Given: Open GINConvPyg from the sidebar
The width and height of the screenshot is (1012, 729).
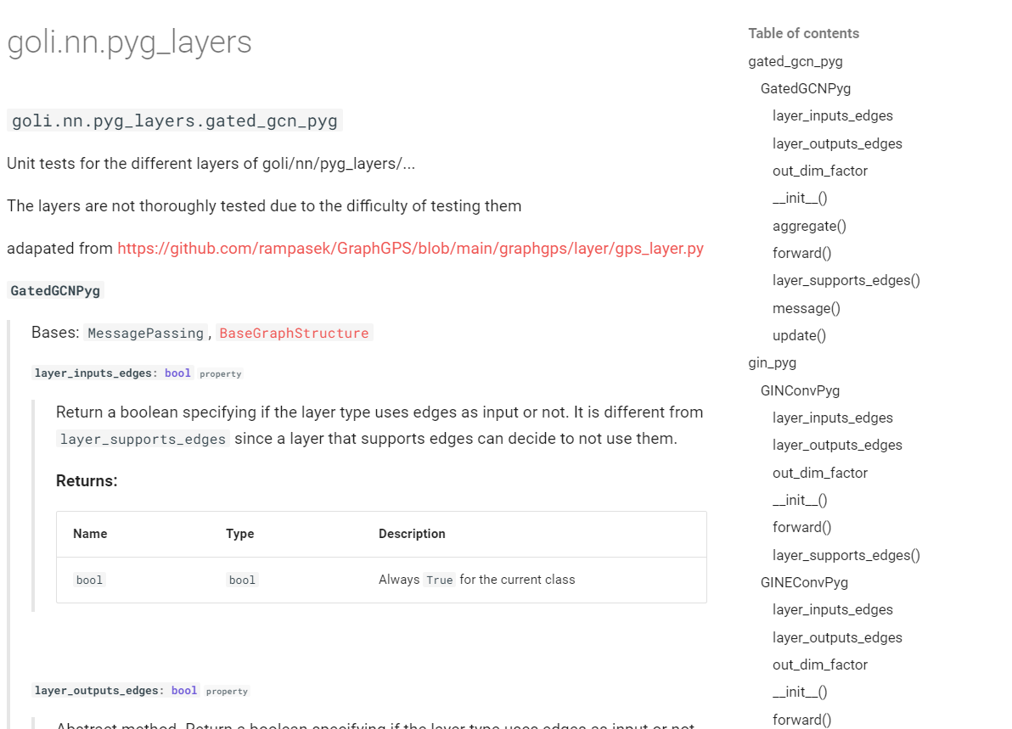Looking at the screenshot, I should click(x=800, y=390).
